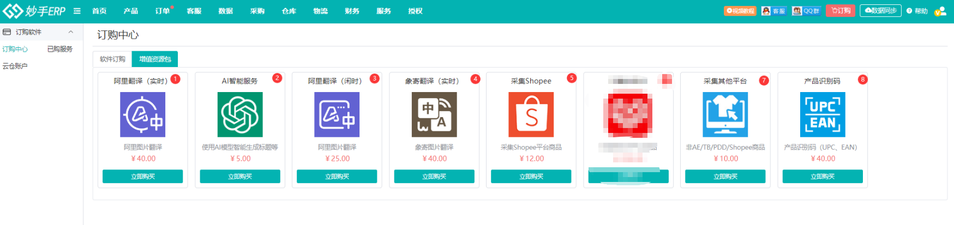
Task: Open the 视频教程 video tutorial button
Action: coord(740,11)
